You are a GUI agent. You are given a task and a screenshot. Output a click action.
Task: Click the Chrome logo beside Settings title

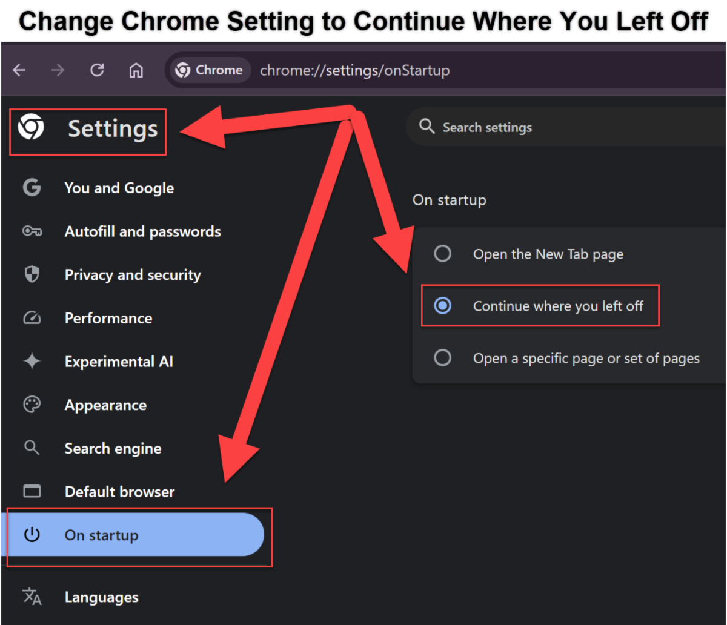pyautogui.click(x=31, y=128)
